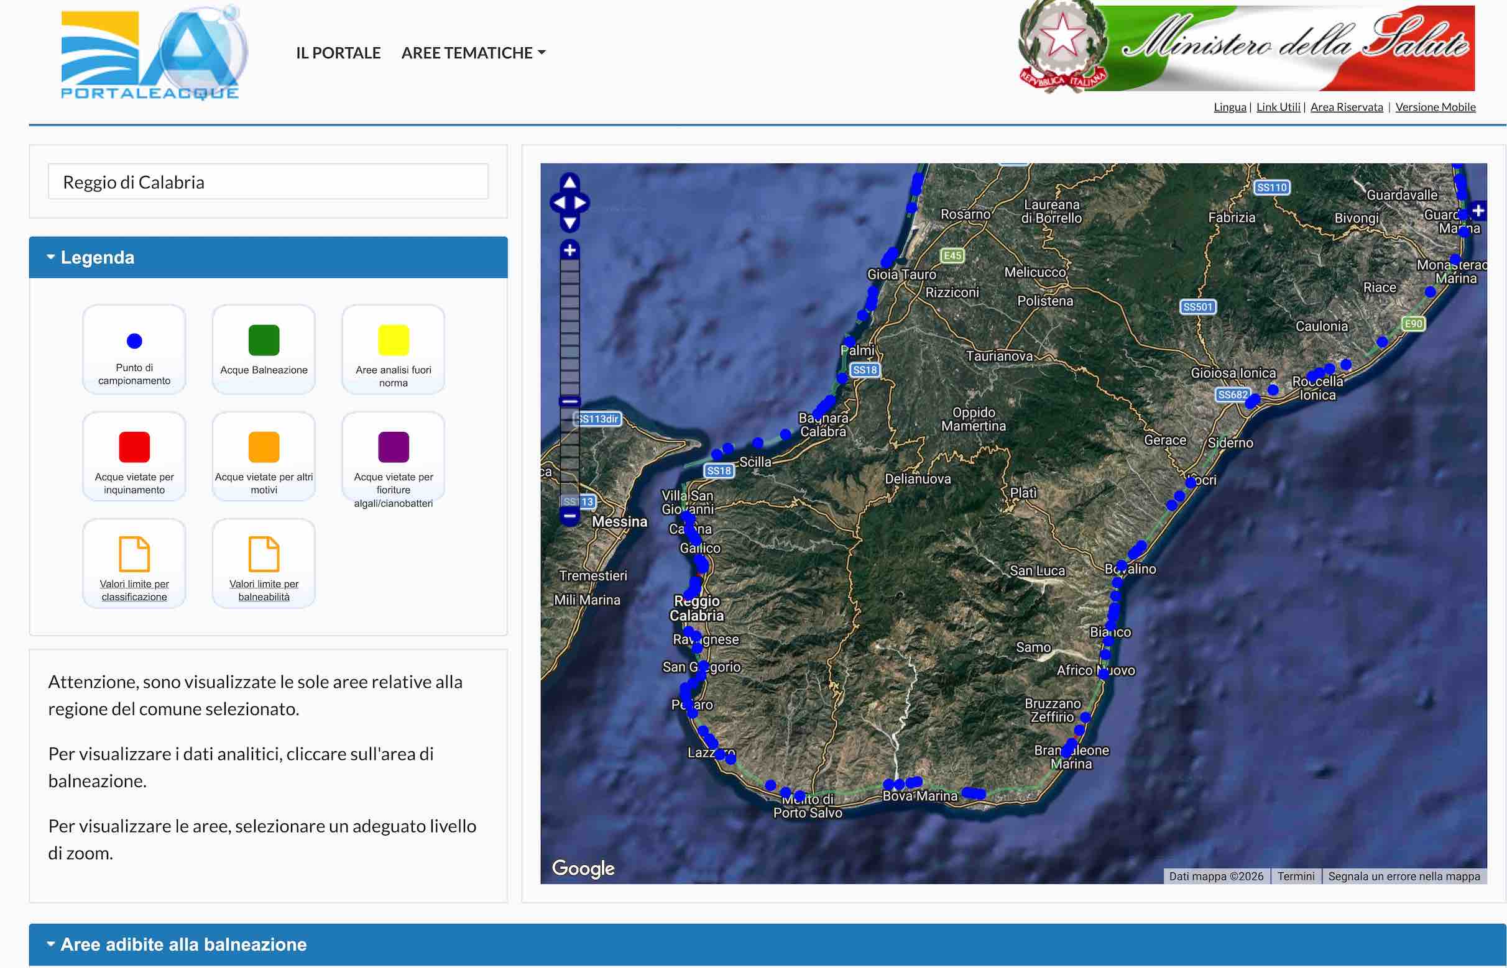Zoom out with map minus button

click(569, 516)
